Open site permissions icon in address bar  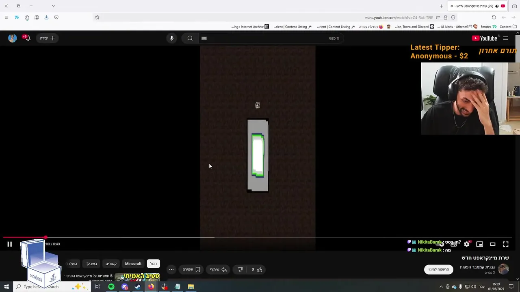(x=438, y=17)
